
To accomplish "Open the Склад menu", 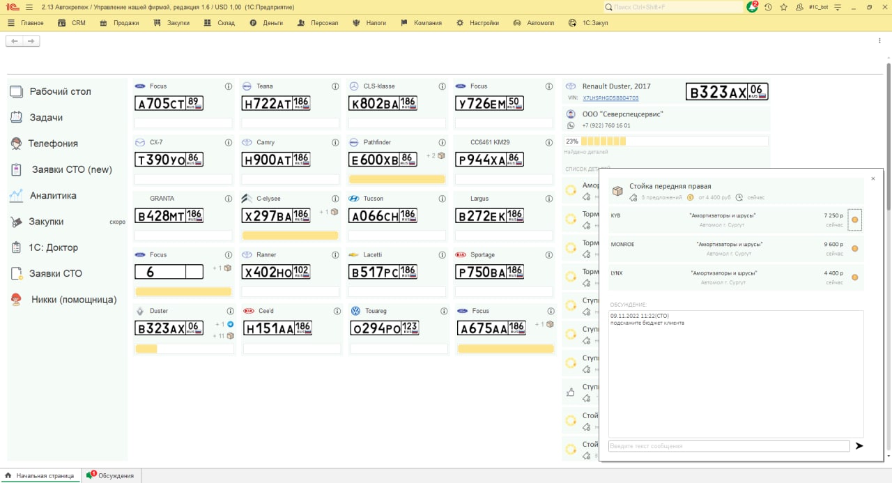I will (220, 23).
